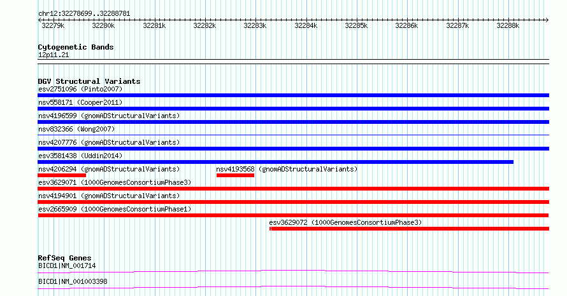Open variant label nsv558171 (Cooper2011)
The width and height of the screenshot is (567, 296).
tap(80, 102)
